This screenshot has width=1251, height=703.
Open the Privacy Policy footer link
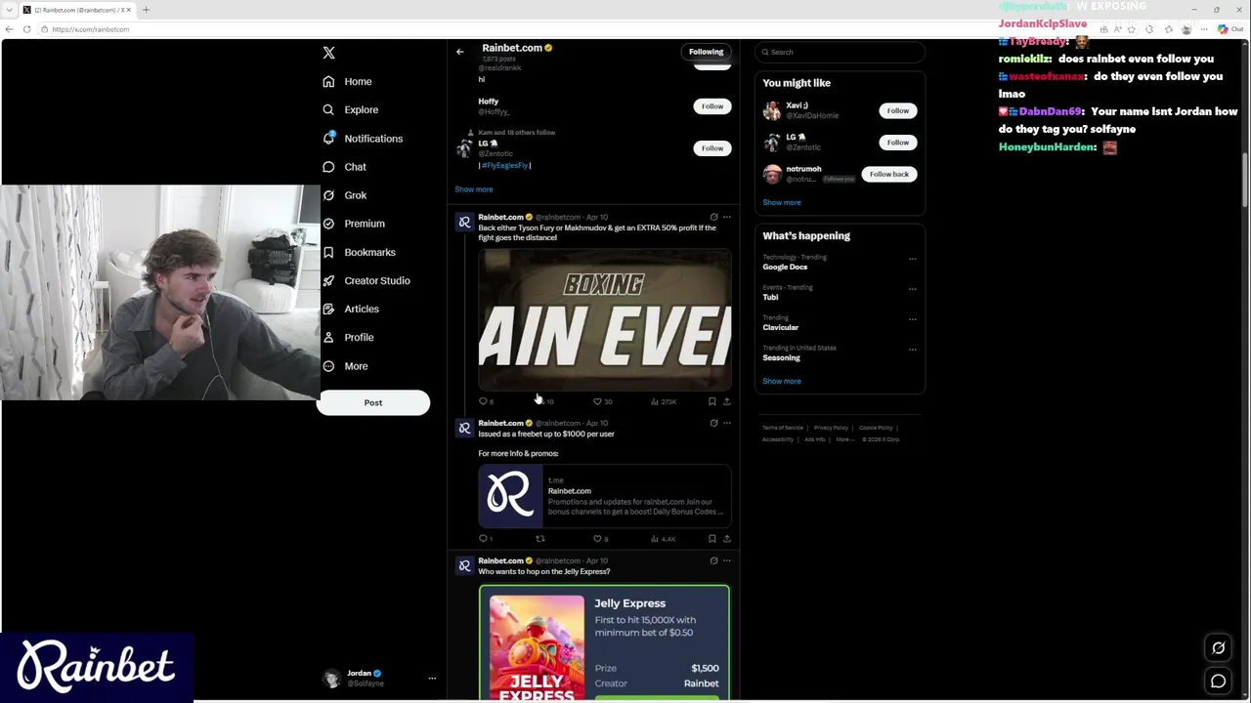coord(831,428)
